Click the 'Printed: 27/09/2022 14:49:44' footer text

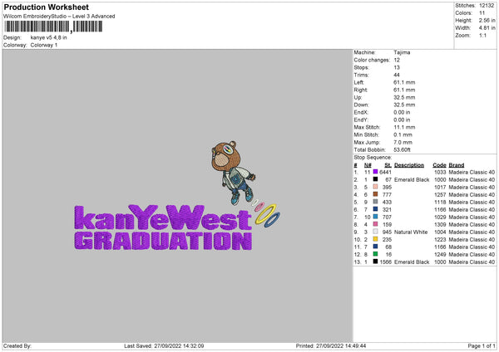[x=331, y=345]
